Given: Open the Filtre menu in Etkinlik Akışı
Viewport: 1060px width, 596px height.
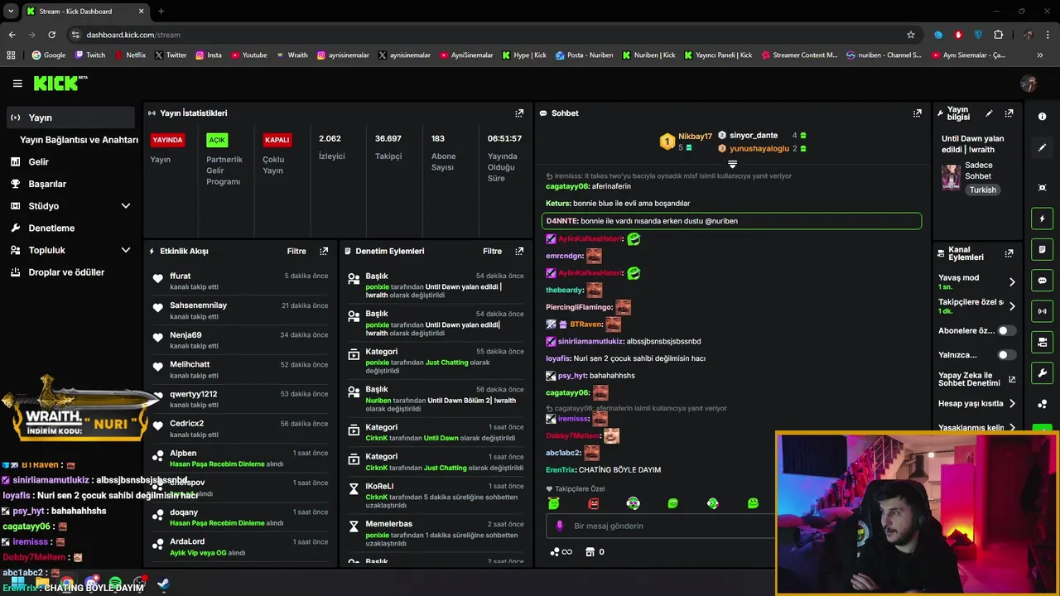Looking at the screenshot, I should click(x=296, y=251).
